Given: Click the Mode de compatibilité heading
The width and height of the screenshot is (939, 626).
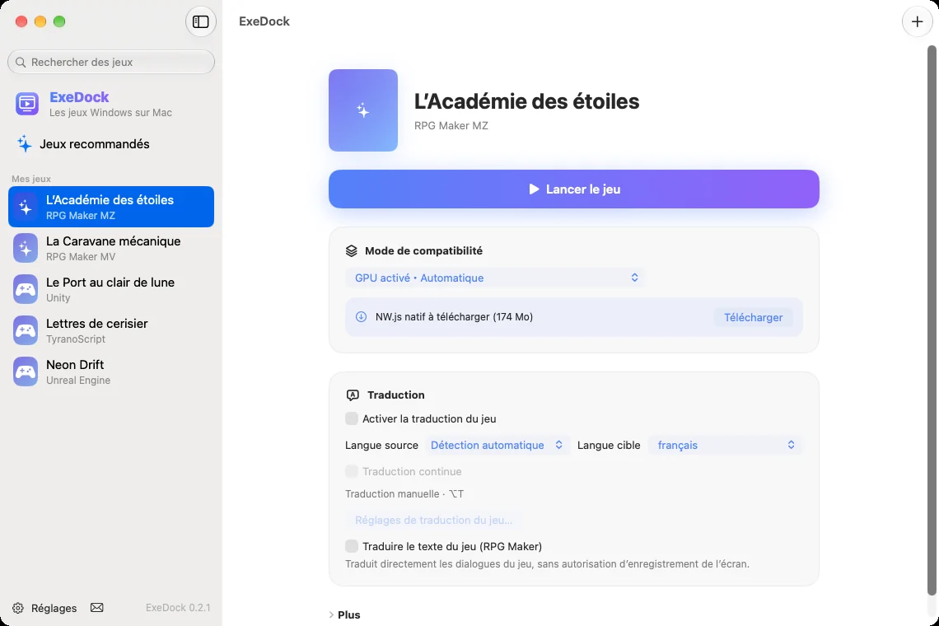Looking at the screenshot, I should 423,251.
